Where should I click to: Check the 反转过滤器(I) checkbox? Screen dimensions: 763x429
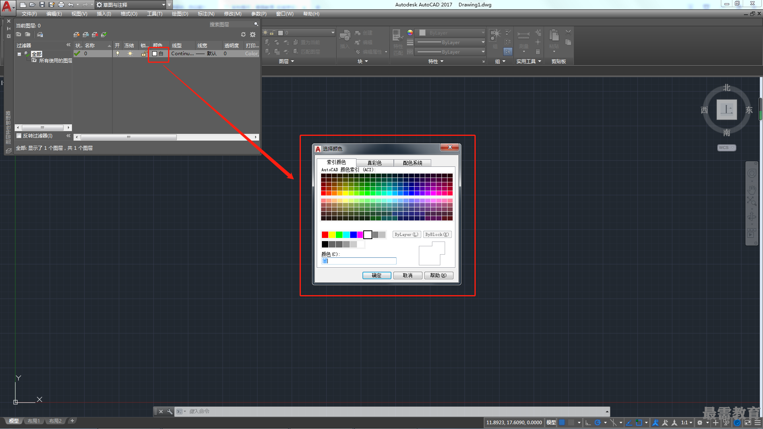click(x=19, y=136)
